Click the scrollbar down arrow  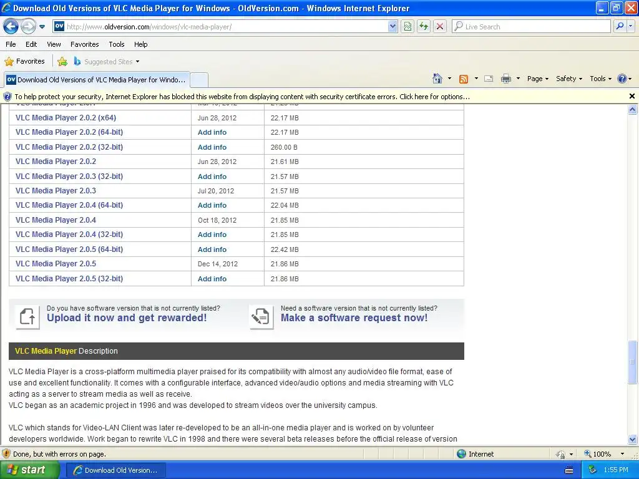(x=633, y=439)
